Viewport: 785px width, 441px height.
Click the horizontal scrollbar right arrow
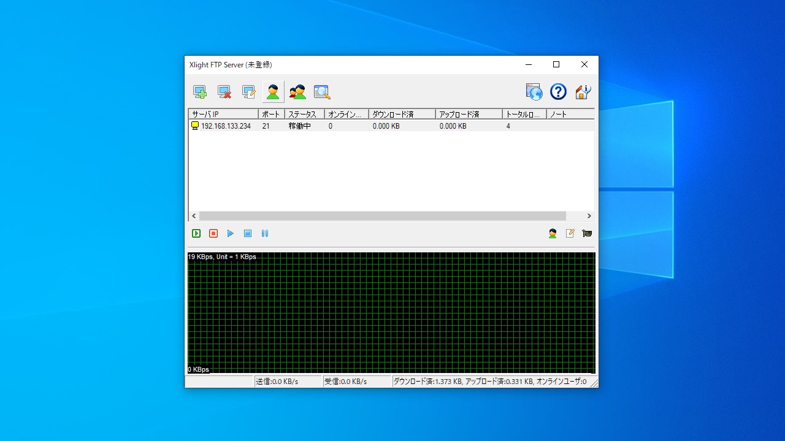click(589, 216)
